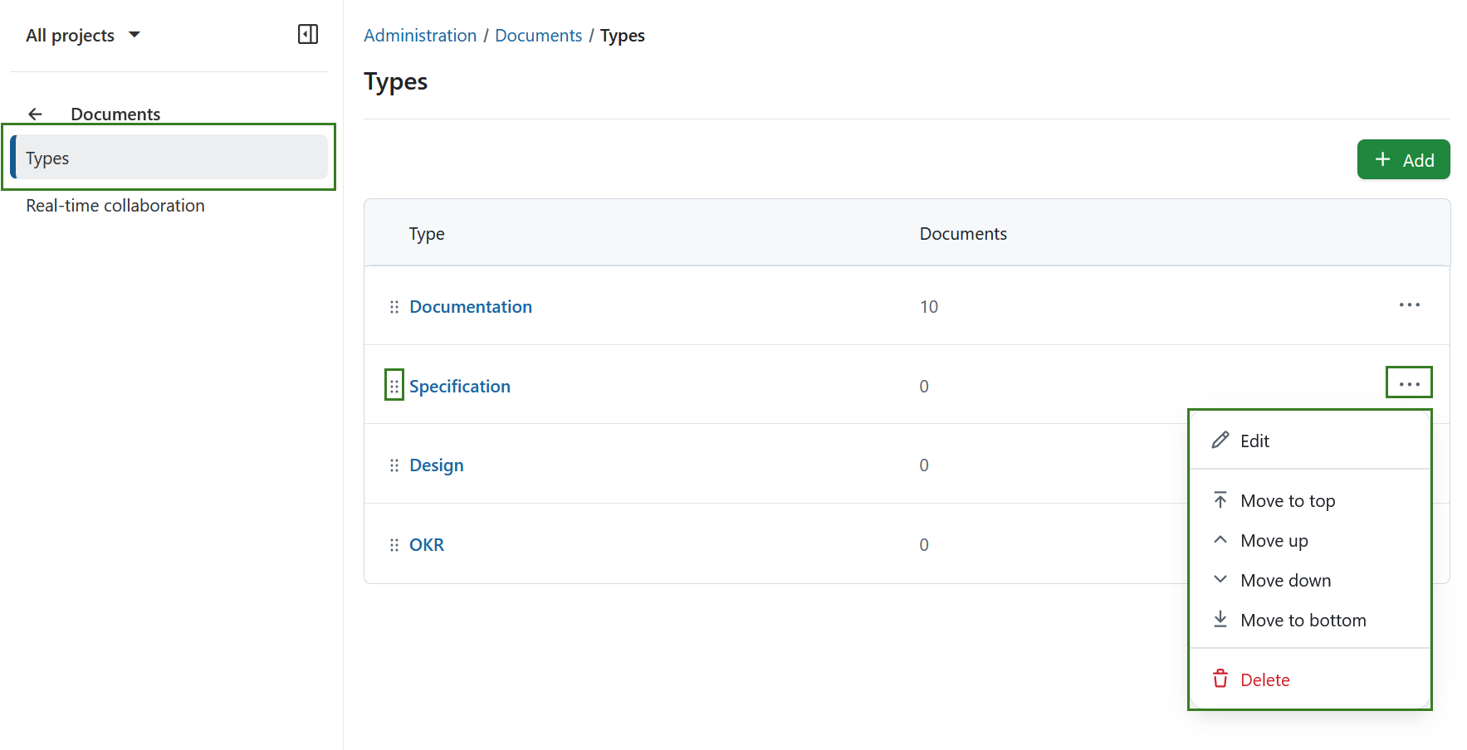Image resolution: width=1467 pixels, height=750 pixels.
Task: Open the actions menu for Specification row
Action: click(x=1409, y=382)
